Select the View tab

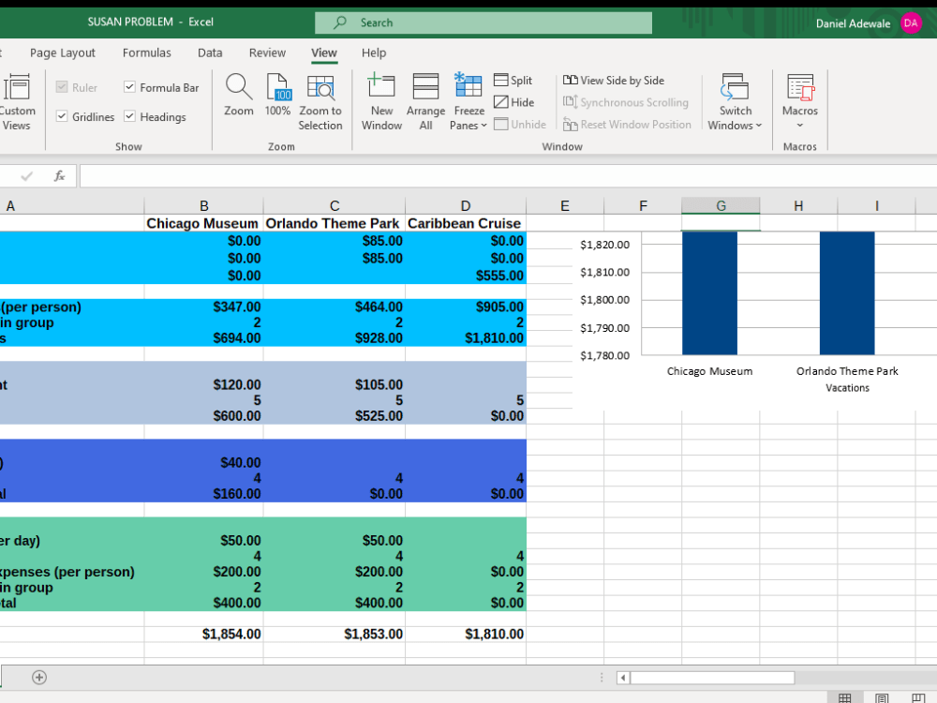pos(324,52)
